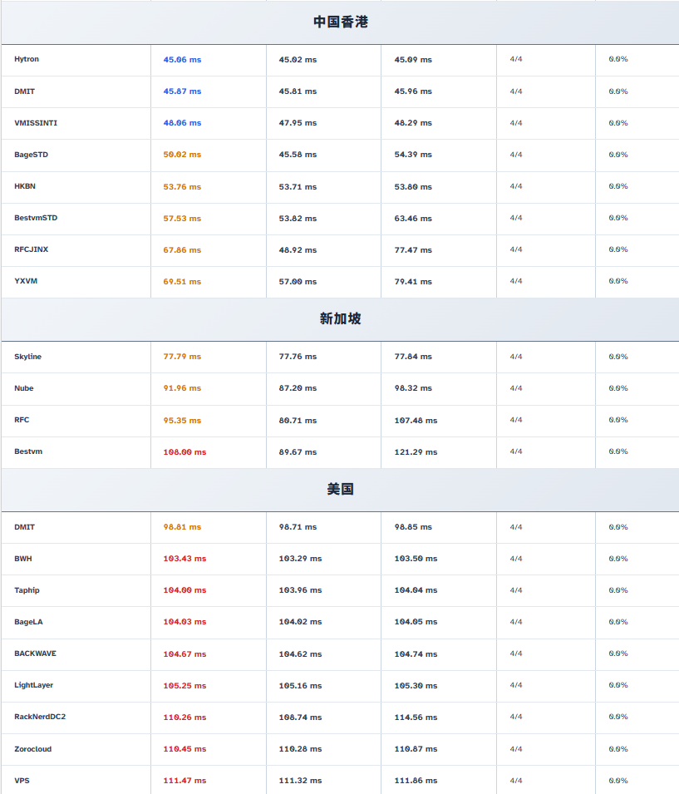Click Bestvm's red 108.00 ms value
Viewport: 679px width, 794px height.
(185, 452)
